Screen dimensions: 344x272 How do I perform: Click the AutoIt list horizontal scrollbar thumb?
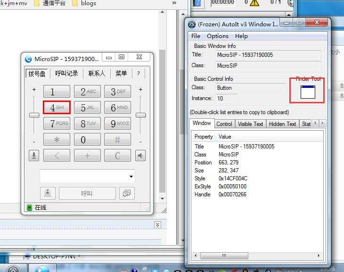(x=224, y=256)
